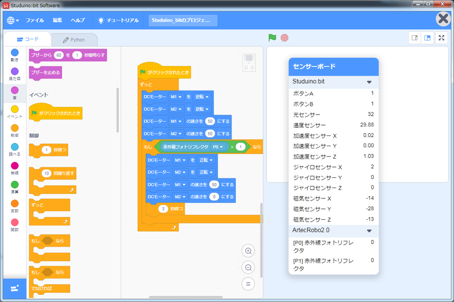Select the 見た目 purple category circle
This screenshot has width=454, height=302.
pos(15,71)
